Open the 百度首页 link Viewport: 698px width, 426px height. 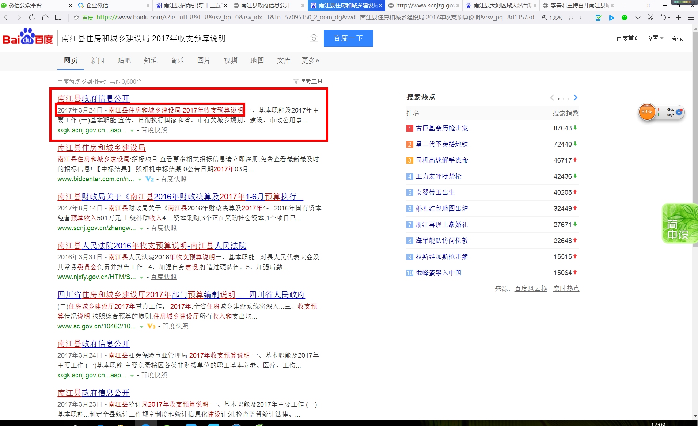pos(628,38)
